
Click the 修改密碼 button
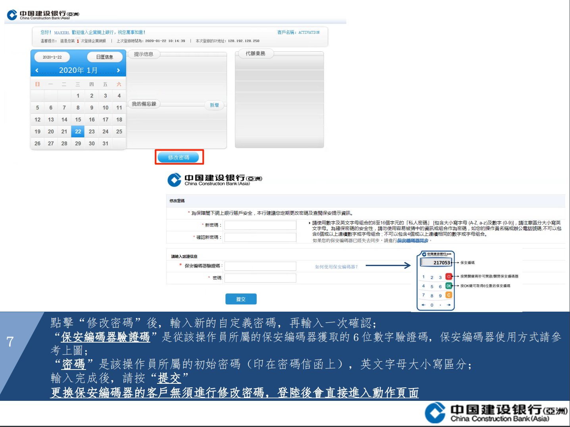(178, 157)
